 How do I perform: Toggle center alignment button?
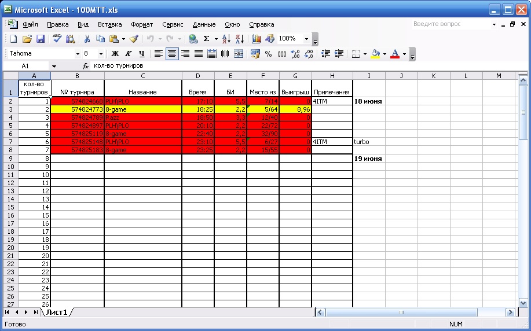[172, 53]
